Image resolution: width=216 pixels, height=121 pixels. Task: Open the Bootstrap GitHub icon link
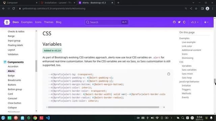tap(174, 22)
